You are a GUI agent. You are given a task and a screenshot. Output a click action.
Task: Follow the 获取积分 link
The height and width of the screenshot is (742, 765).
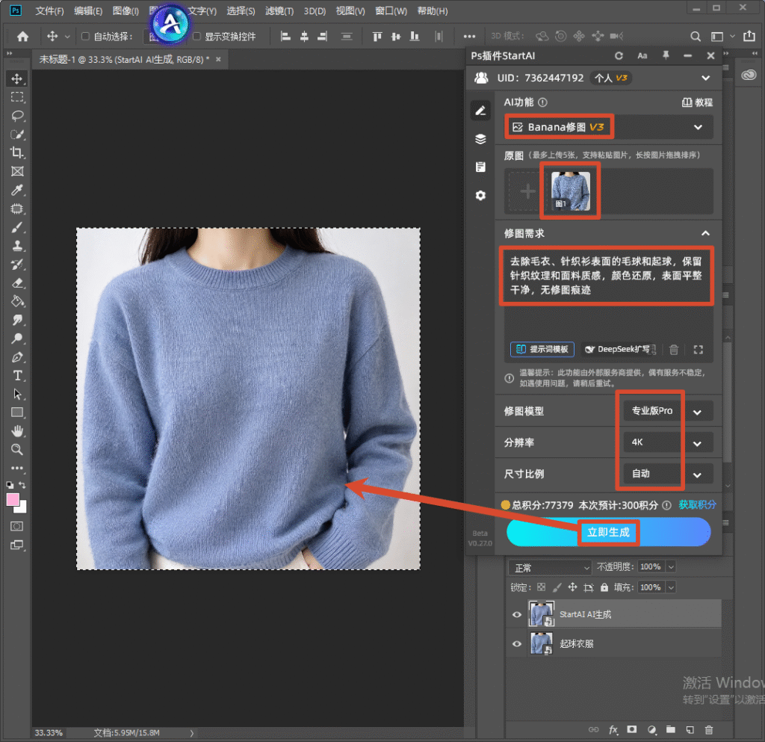697,505
